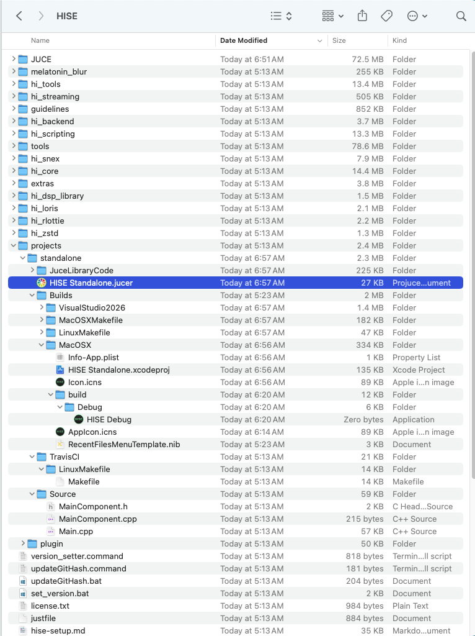
Task: Click the HISE Debug application icon
Action: point(79,419)
